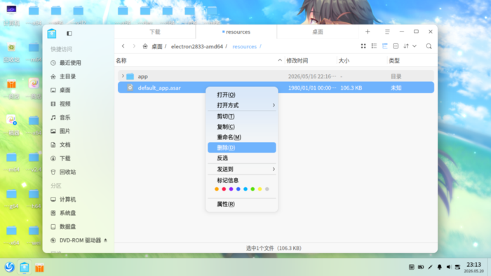This screenshot has height=276, width=491.
Task: Open 数据盘 in sidebar
Action: 79,226
